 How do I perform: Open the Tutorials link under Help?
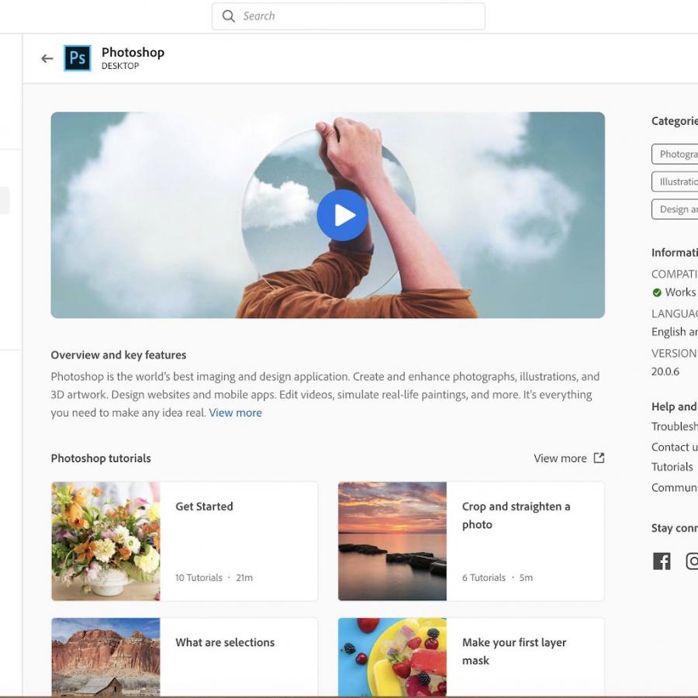pyautogui.click(x=672, y=466)
